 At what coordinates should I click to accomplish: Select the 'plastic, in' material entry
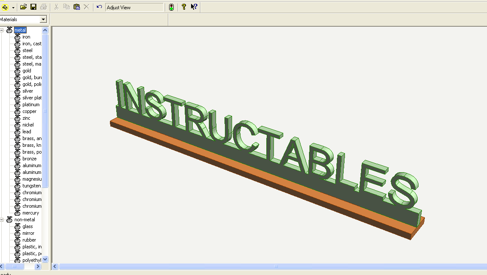point(32,247)
